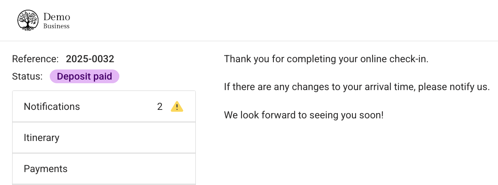The height and width of the screenshot is (185, 498).
Task: Click the yellow warning triangle icon
Action: tap(177, 107)
